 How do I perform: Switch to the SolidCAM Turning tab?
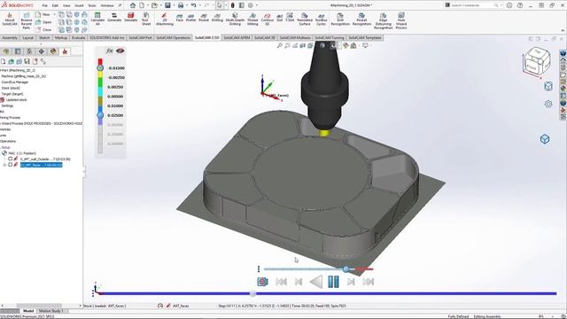329,37
